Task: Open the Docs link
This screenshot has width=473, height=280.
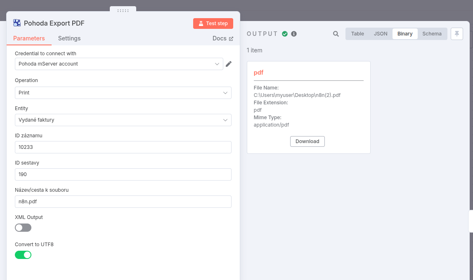Action: 222,38
